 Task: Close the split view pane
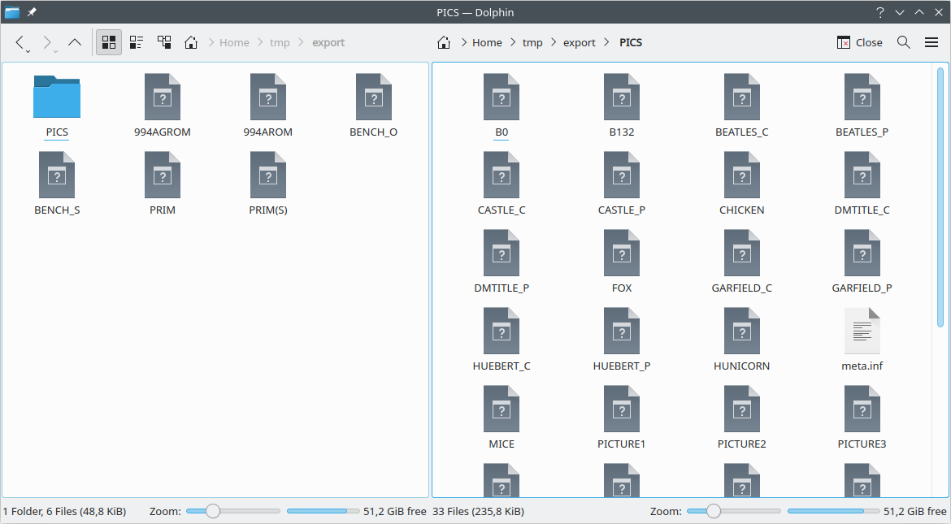click(859, 42)
